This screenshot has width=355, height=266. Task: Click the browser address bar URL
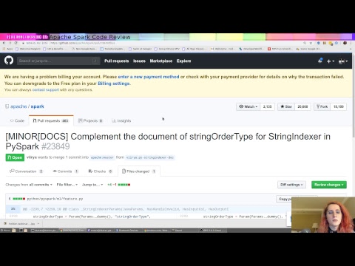click(x=83, y=43)
